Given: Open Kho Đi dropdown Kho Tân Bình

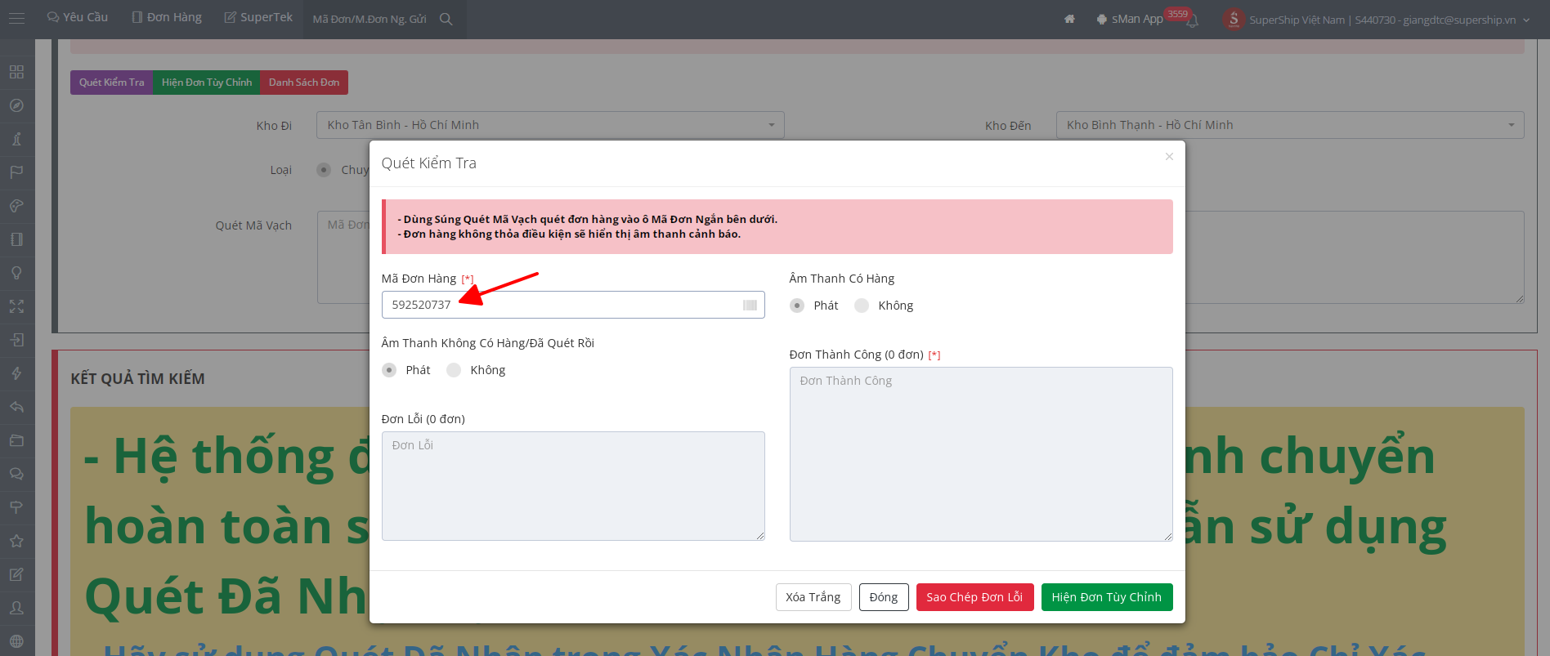Looking at the screenshot, I should coord(550,125).
